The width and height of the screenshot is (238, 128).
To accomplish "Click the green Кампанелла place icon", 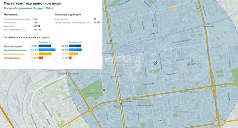I will coord(198,8).
